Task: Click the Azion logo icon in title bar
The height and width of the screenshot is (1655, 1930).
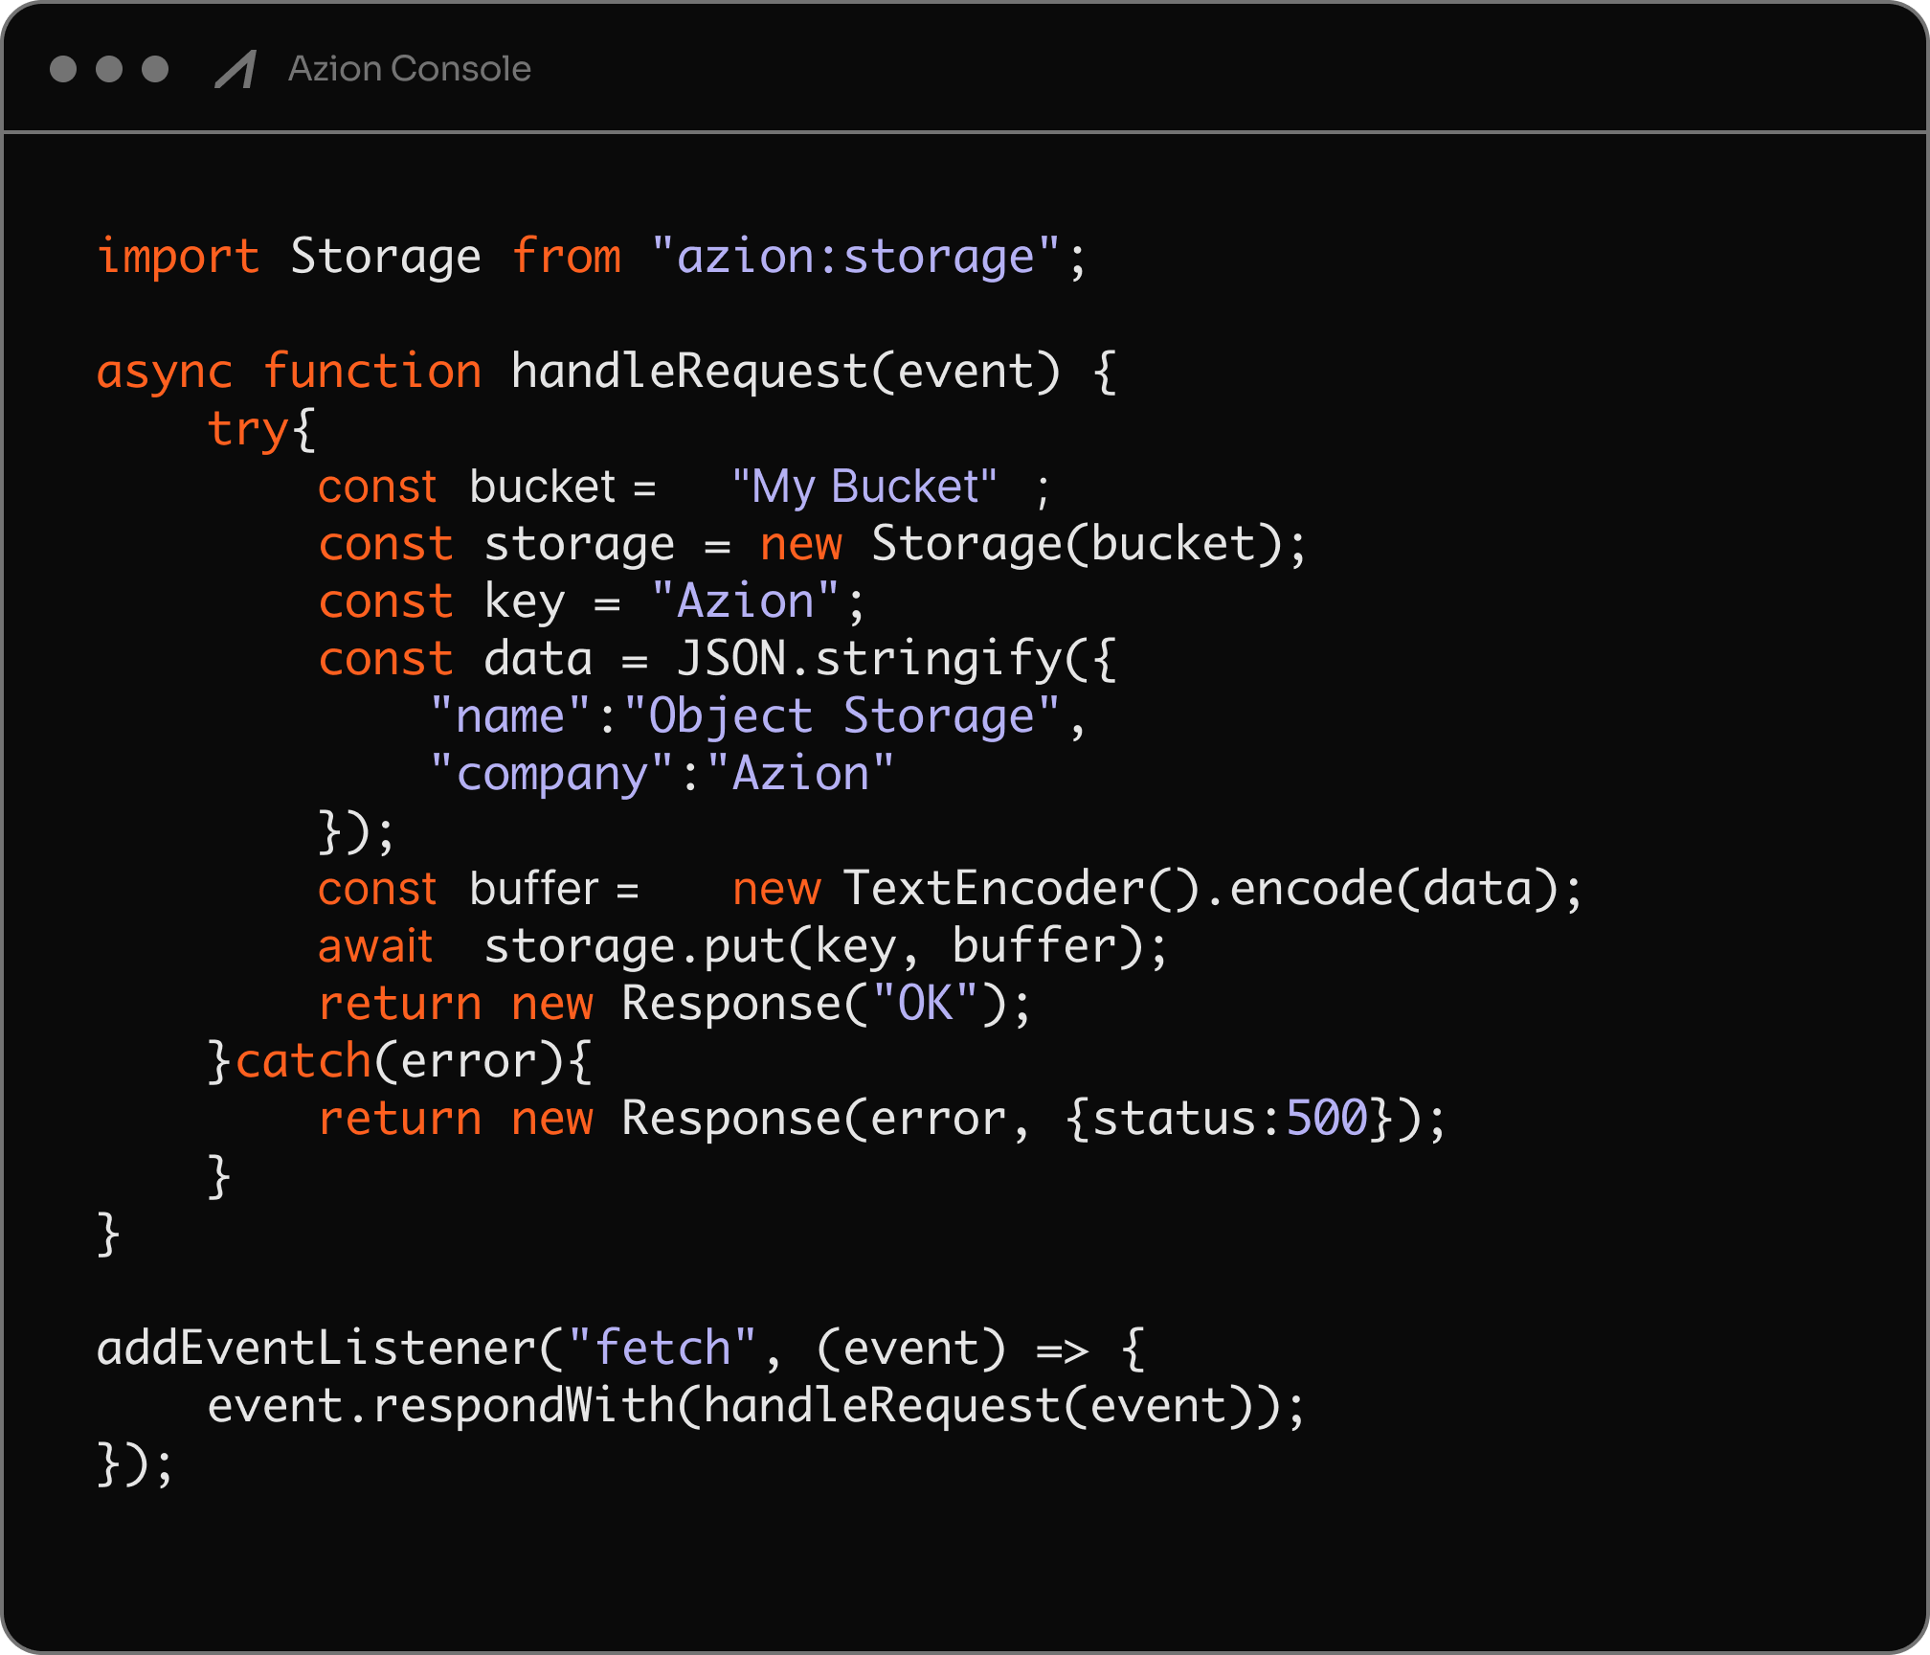Action: (x=236, y=70)
